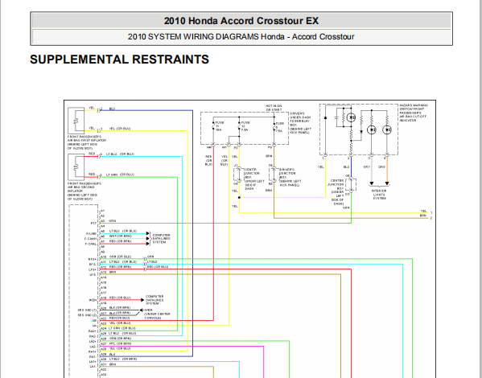Click the 'HOT IN ON OR START' label
Image resolution: width=482 pixels, height=378 pixels.
(274, 108)
